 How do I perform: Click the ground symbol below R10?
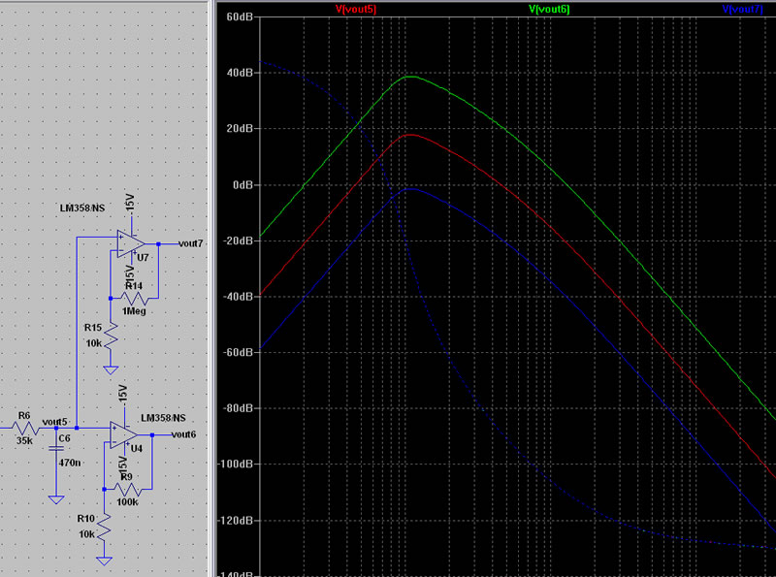click(104, 561)
